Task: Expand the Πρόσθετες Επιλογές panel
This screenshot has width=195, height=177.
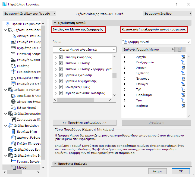Action: (x=55, y=164)
